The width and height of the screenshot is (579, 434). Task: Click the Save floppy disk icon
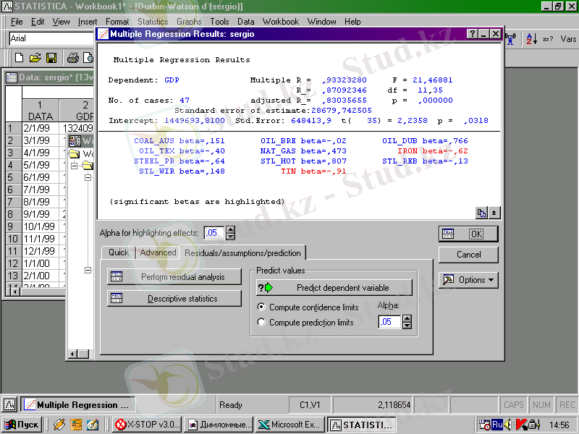click(51, 58)
